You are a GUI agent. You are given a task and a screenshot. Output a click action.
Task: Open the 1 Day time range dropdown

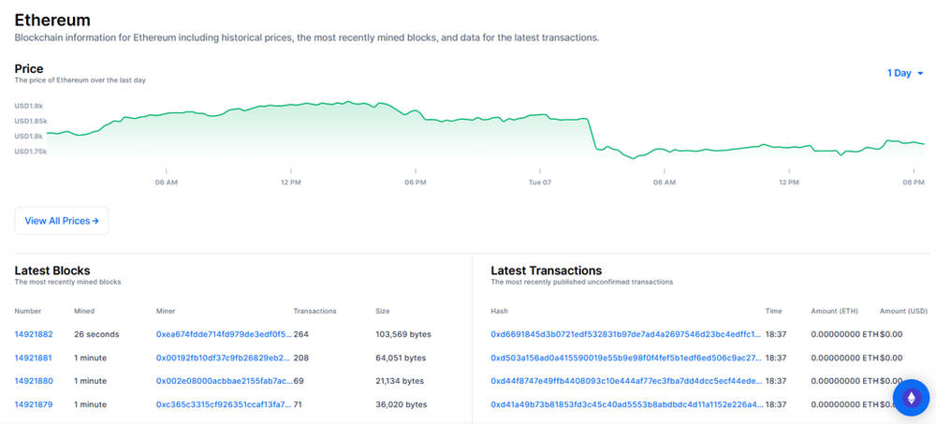coord(905,73)
